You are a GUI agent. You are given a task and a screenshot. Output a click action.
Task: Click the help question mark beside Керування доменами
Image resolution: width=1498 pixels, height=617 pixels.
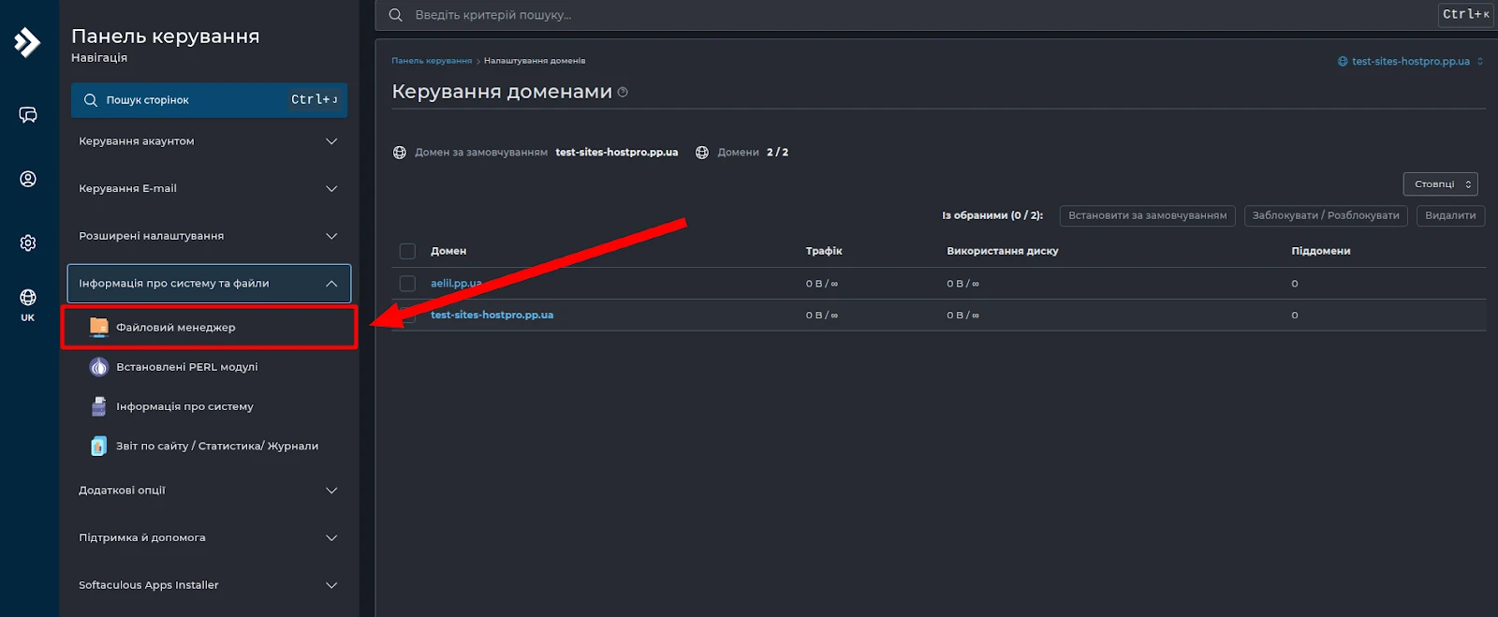click(x=623, y=92)
